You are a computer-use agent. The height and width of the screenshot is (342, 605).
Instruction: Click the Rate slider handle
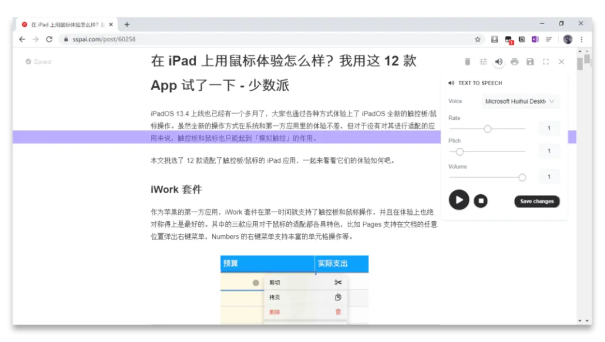[487, 129]
